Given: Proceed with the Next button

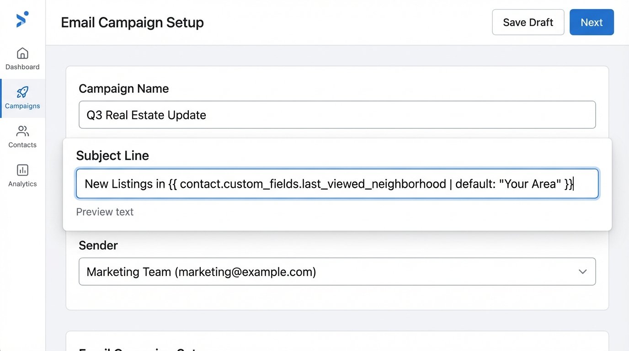Looking at the screenshot, I should (x=592, y=22).
